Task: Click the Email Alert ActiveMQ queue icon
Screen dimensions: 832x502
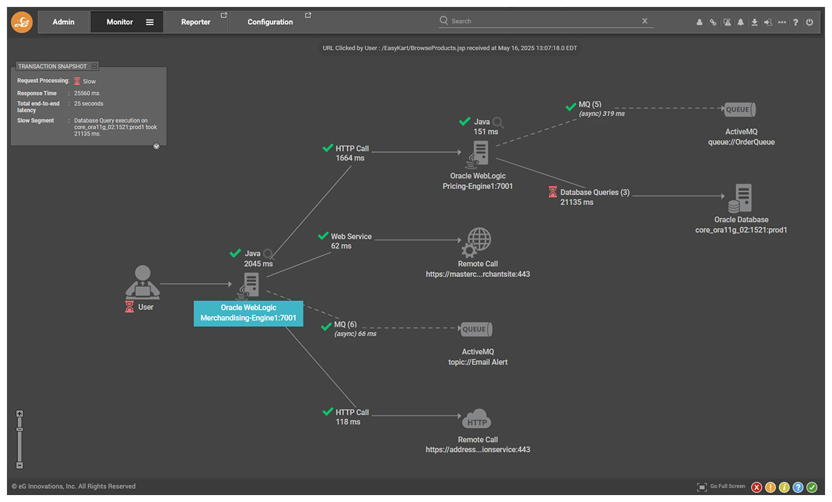Action: 477,330
